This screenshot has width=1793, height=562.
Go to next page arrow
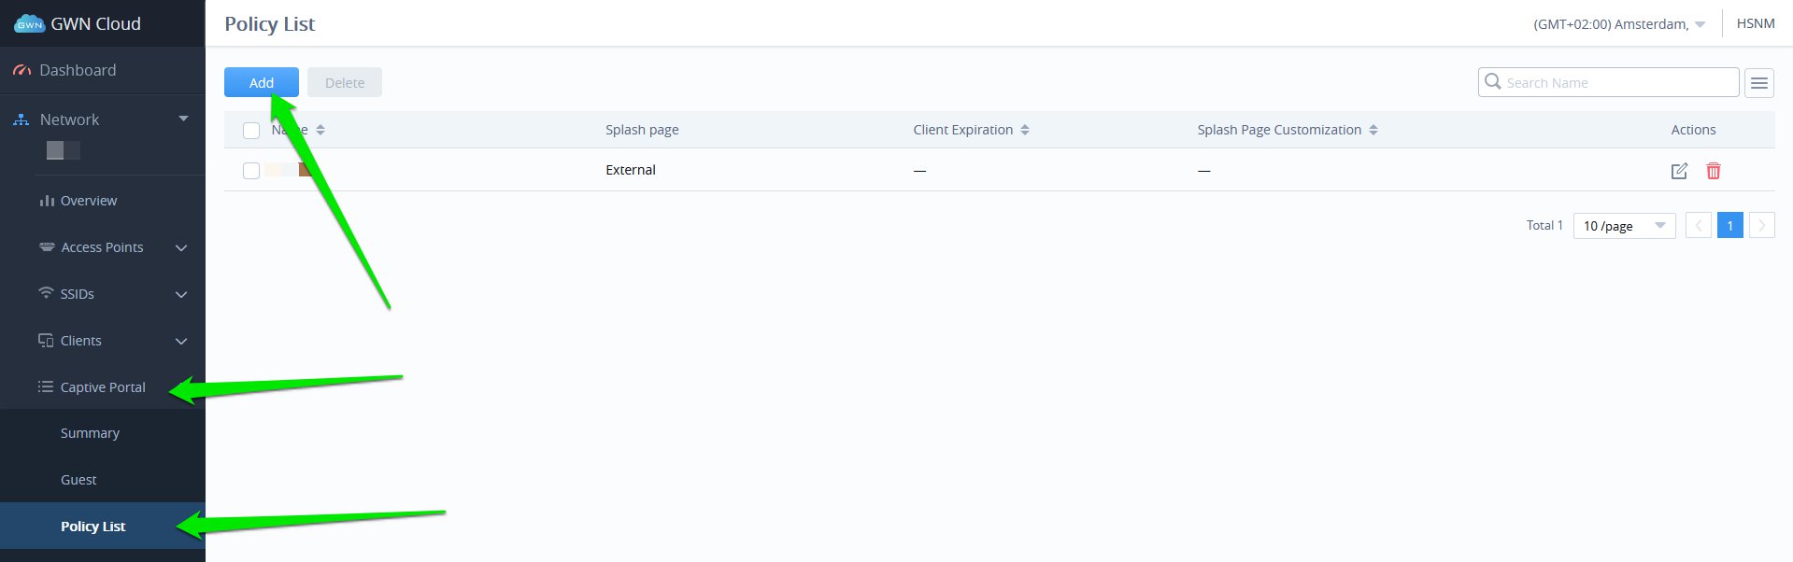1761,226
